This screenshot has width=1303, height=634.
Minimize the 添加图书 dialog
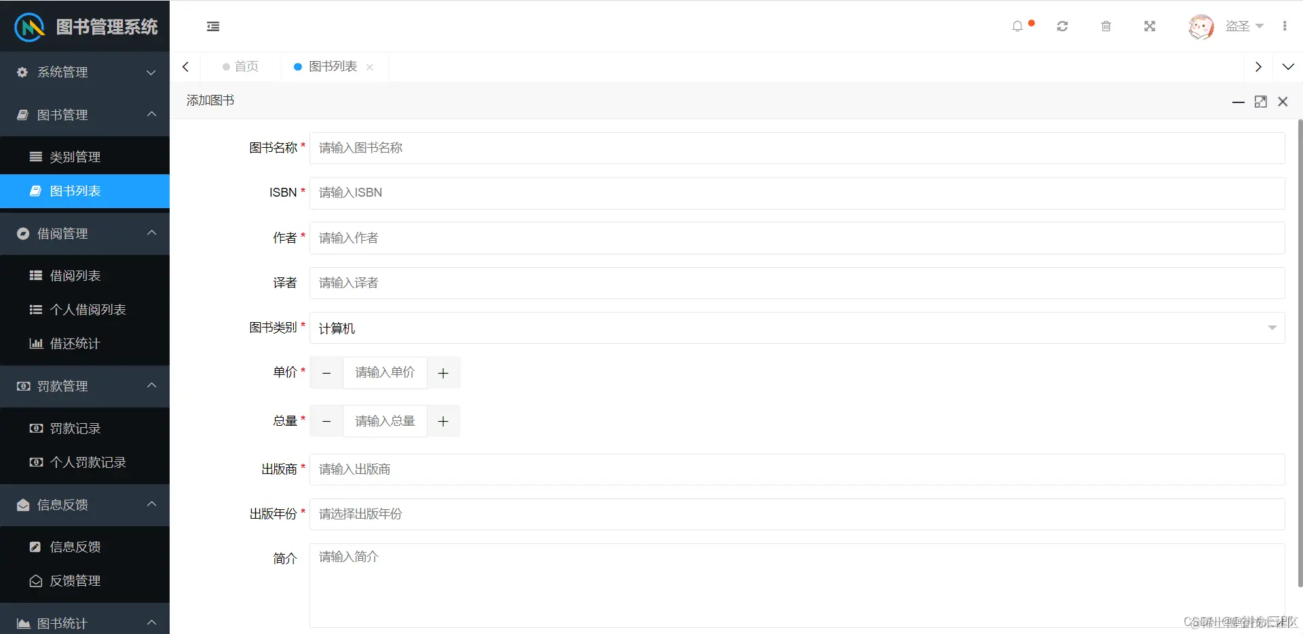tap(1239, 102)
